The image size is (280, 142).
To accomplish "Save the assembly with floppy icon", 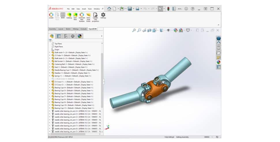I will tap(130, 9).
